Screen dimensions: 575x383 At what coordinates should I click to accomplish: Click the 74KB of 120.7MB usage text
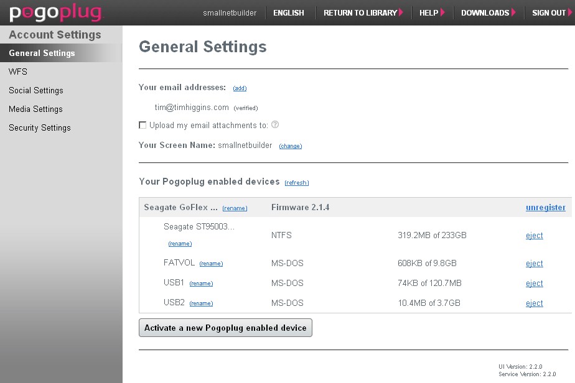pyautogui.click(x=429, y=283)
